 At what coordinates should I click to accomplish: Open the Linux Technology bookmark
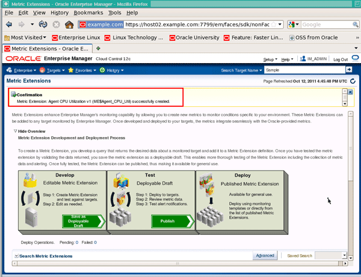pos(134,37)
